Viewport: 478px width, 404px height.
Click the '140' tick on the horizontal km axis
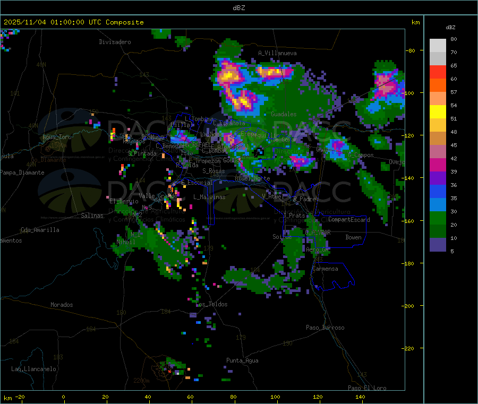click(x=360, y=397)
